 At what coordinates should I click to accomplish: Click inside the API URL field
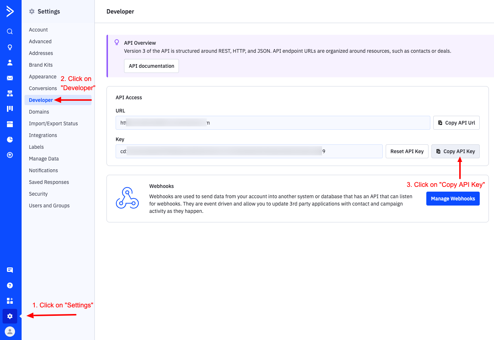click(x=273, y=123)
